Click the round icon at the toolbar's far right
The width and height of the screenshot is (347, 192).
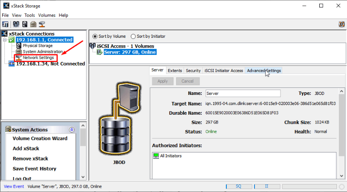click(341, 24)
